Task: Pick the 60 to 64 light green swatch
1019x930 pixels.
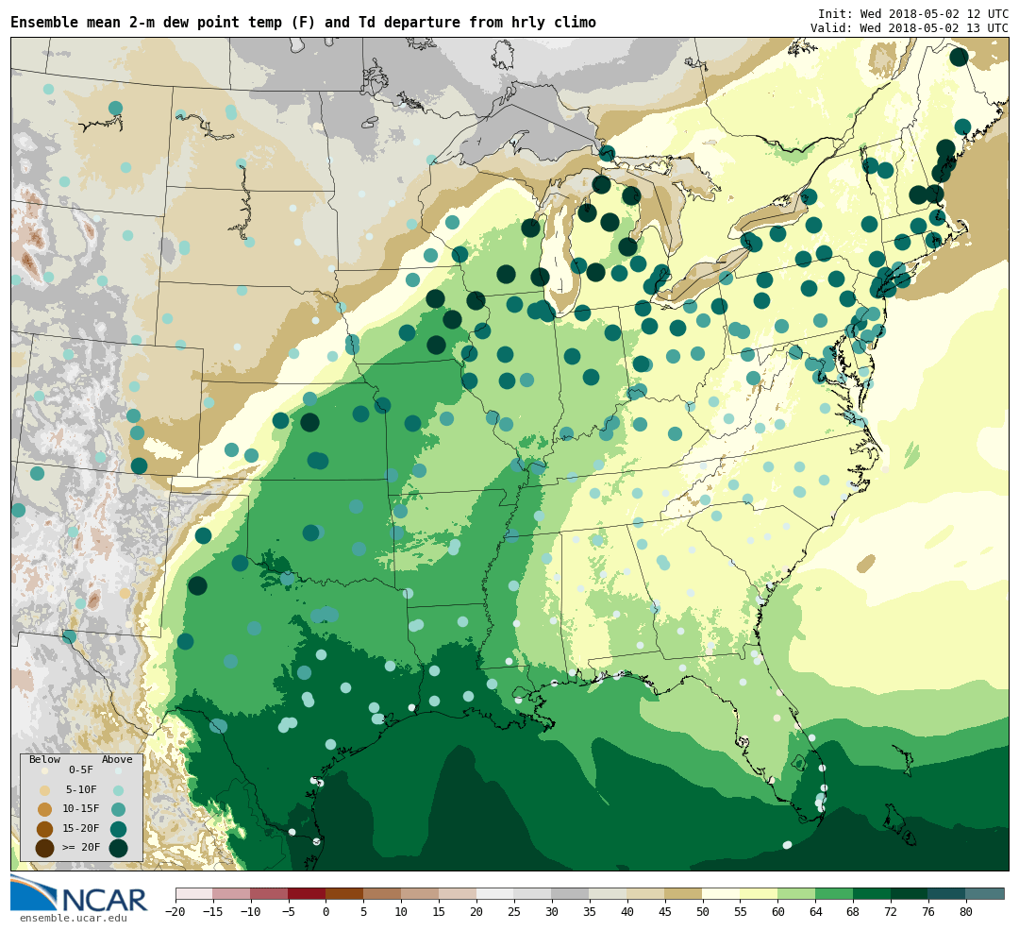Action: pyautogui.click(x=797, y=893)
